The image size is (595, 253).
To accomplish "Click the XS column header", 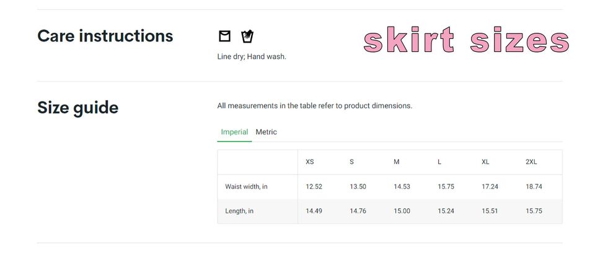I will (310, 162).
